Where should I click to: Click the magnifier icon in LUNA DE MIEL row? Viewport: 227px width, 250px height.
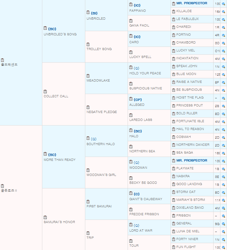coord(223,232)
